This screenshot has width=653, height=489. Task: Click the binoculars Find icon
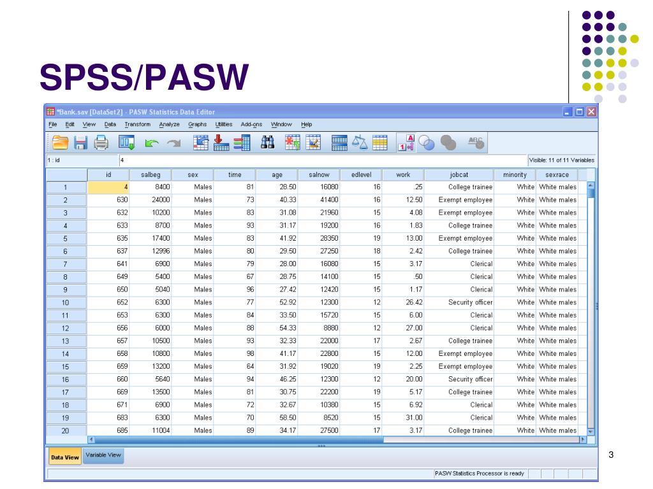click(x=267, y=143)
